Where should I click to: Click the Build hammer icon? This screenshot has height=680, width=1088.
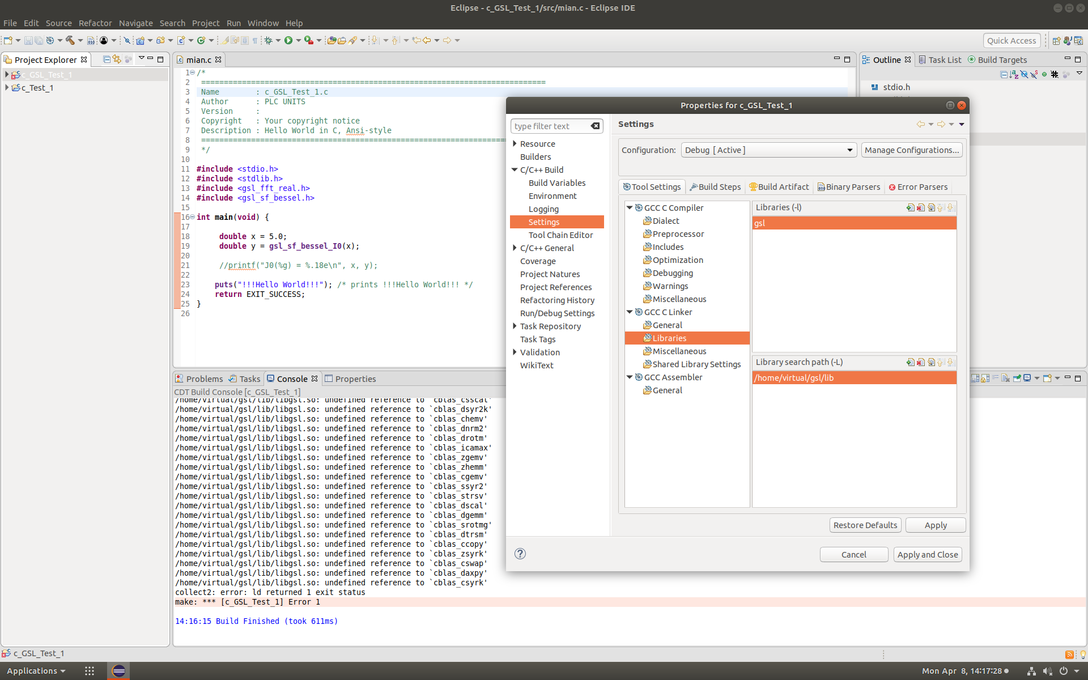(x=70, y=40)
